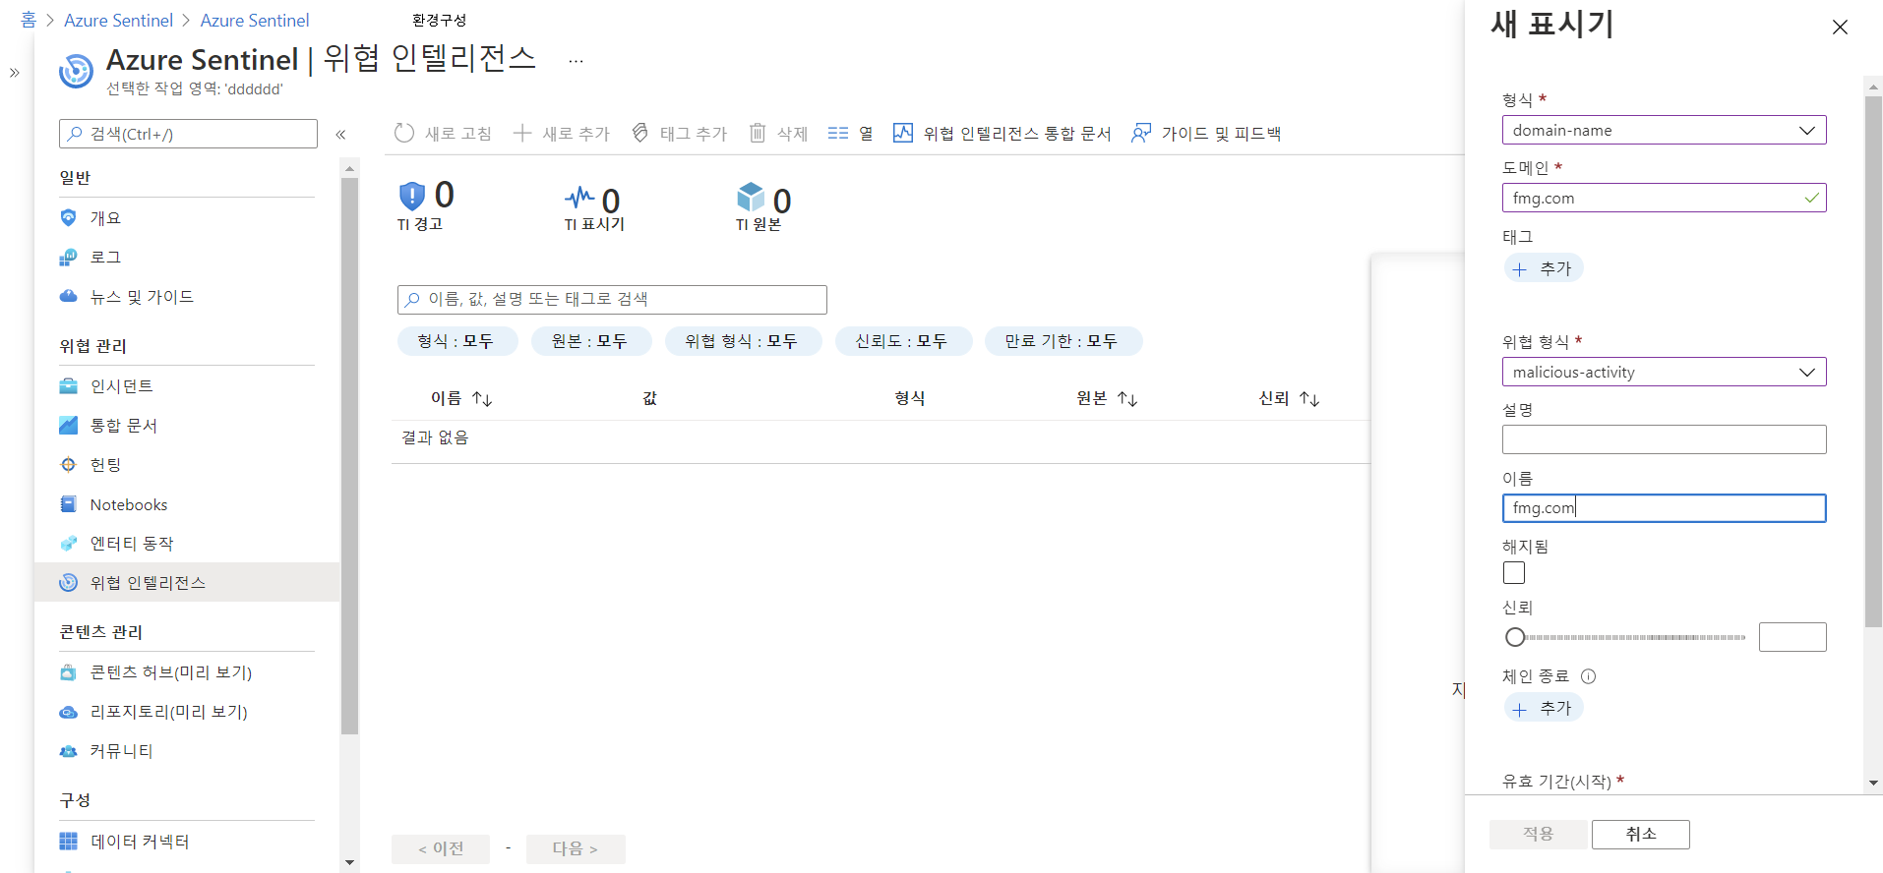
Task: Click the 적용 button
Action: (1538, 834)
